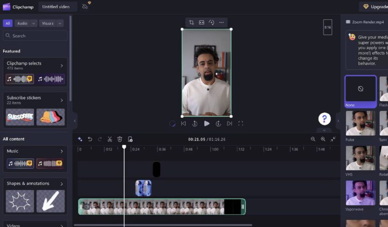
Task: Click the rotate icon in the preview toolbar
Action: (x=211, y=22)
